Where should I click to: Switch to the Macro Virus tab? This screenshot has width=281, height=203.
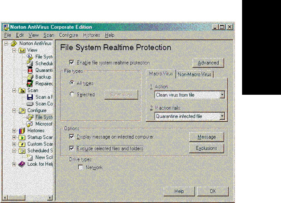(x=161, y=74)
